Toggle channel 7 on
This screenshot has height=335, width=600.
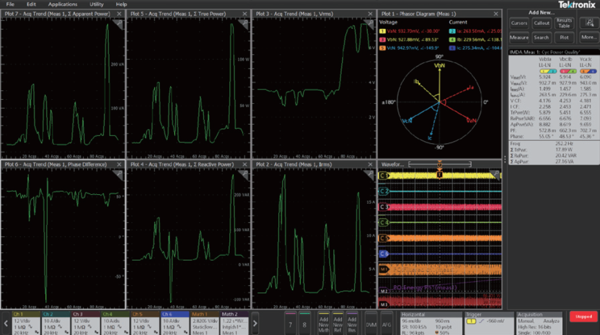coord(290,323)
